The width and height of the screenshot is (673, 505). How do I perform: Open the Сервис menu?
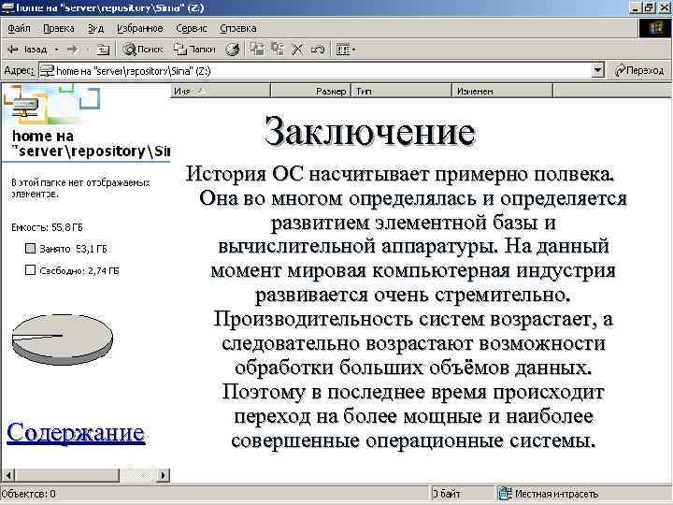(192, 28)
